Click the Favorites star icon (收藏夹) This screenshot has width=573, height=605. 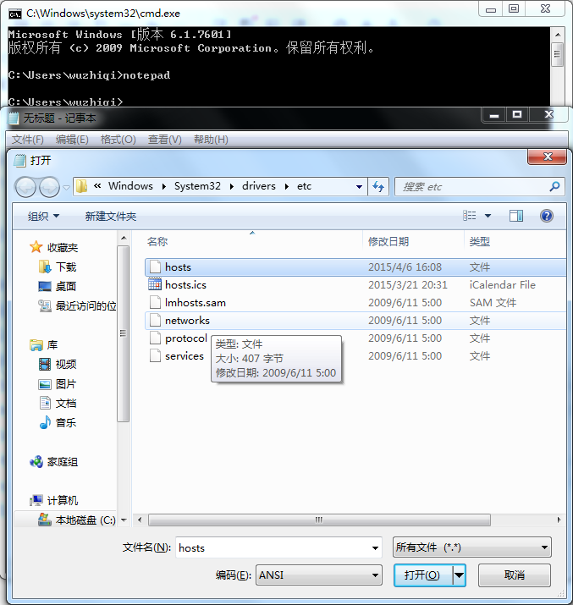(36, 247)
